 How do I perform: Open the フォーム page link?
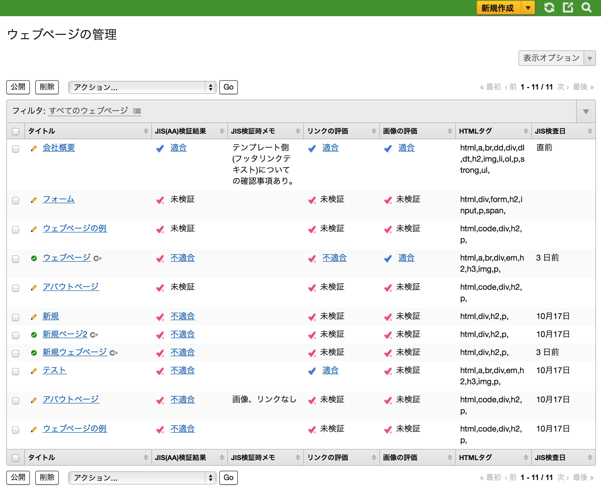pyautogui.click(x=59, y=199)
